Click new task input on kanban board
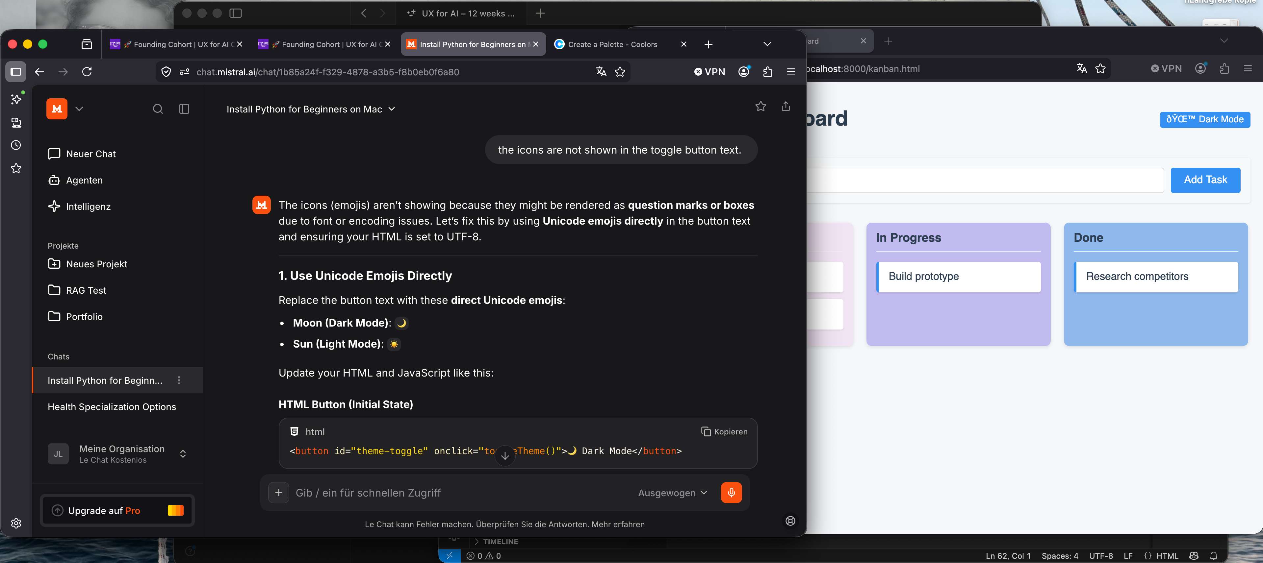 click(x=986, y=180)
